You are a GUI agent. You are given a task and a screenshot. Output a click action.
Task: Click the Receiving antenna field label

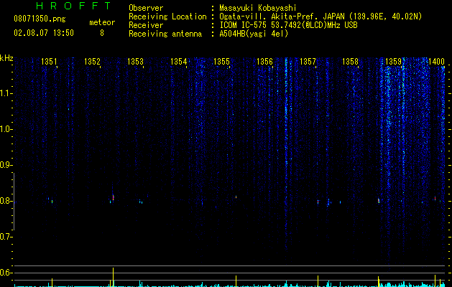(x=165, y=34)
